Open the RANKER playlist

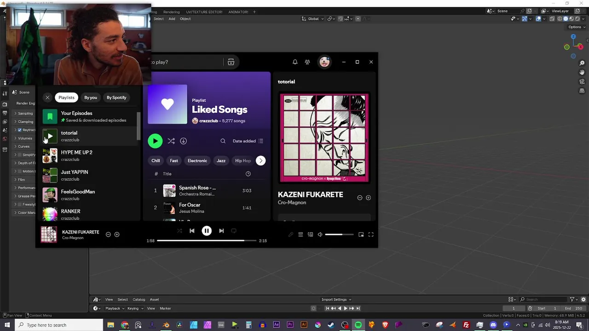coord(90,214)
